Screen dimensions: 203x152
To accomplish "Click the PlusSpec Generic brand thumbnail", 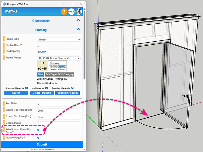I will 57,66.
